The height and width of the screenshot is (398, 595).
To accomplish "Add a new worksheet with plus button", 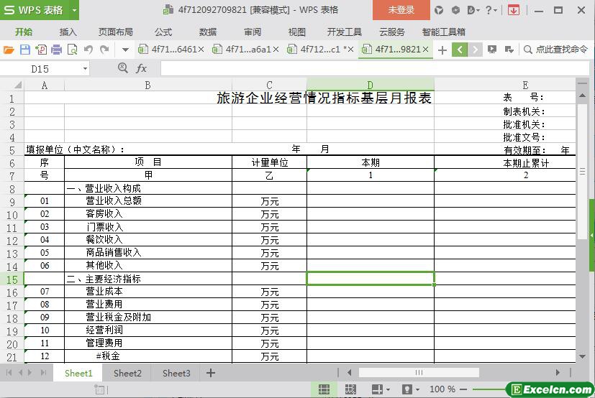I will coord(211,373).
